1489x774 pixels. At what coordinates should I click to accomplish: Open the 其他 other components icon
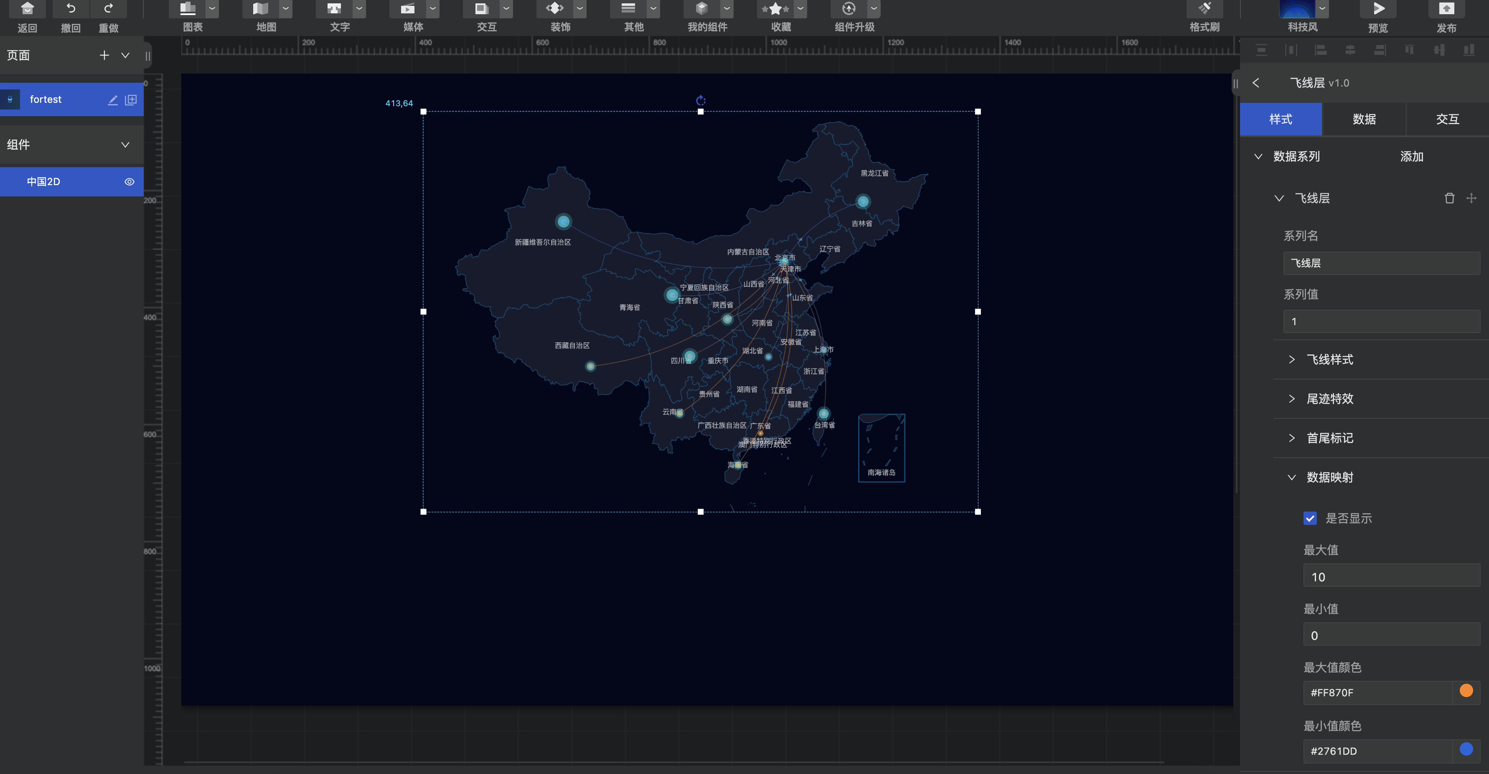[628, 9]
